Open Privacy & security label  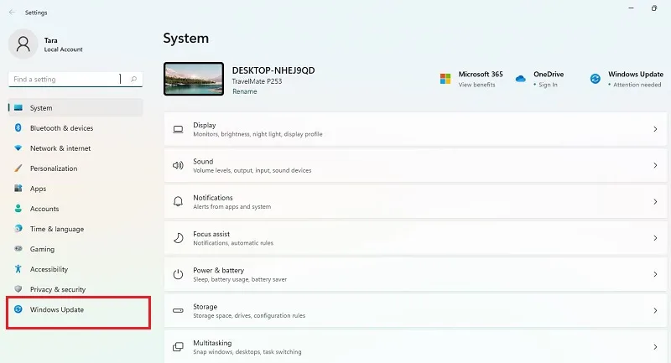click(58, 289)
